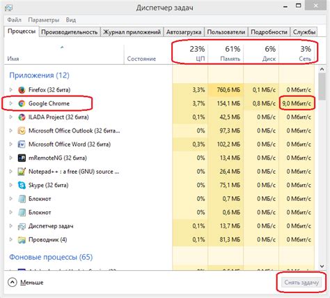Expand the ILADA Project process group
Viewport: 330px width, 298px height.
[x=10, y=117]
